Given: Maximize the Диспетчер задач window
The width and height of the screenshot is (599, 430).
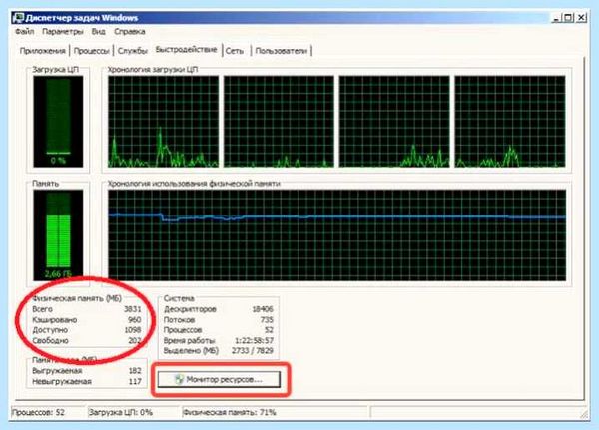Looking at the screenshot, I should click(x=568, y=18).
